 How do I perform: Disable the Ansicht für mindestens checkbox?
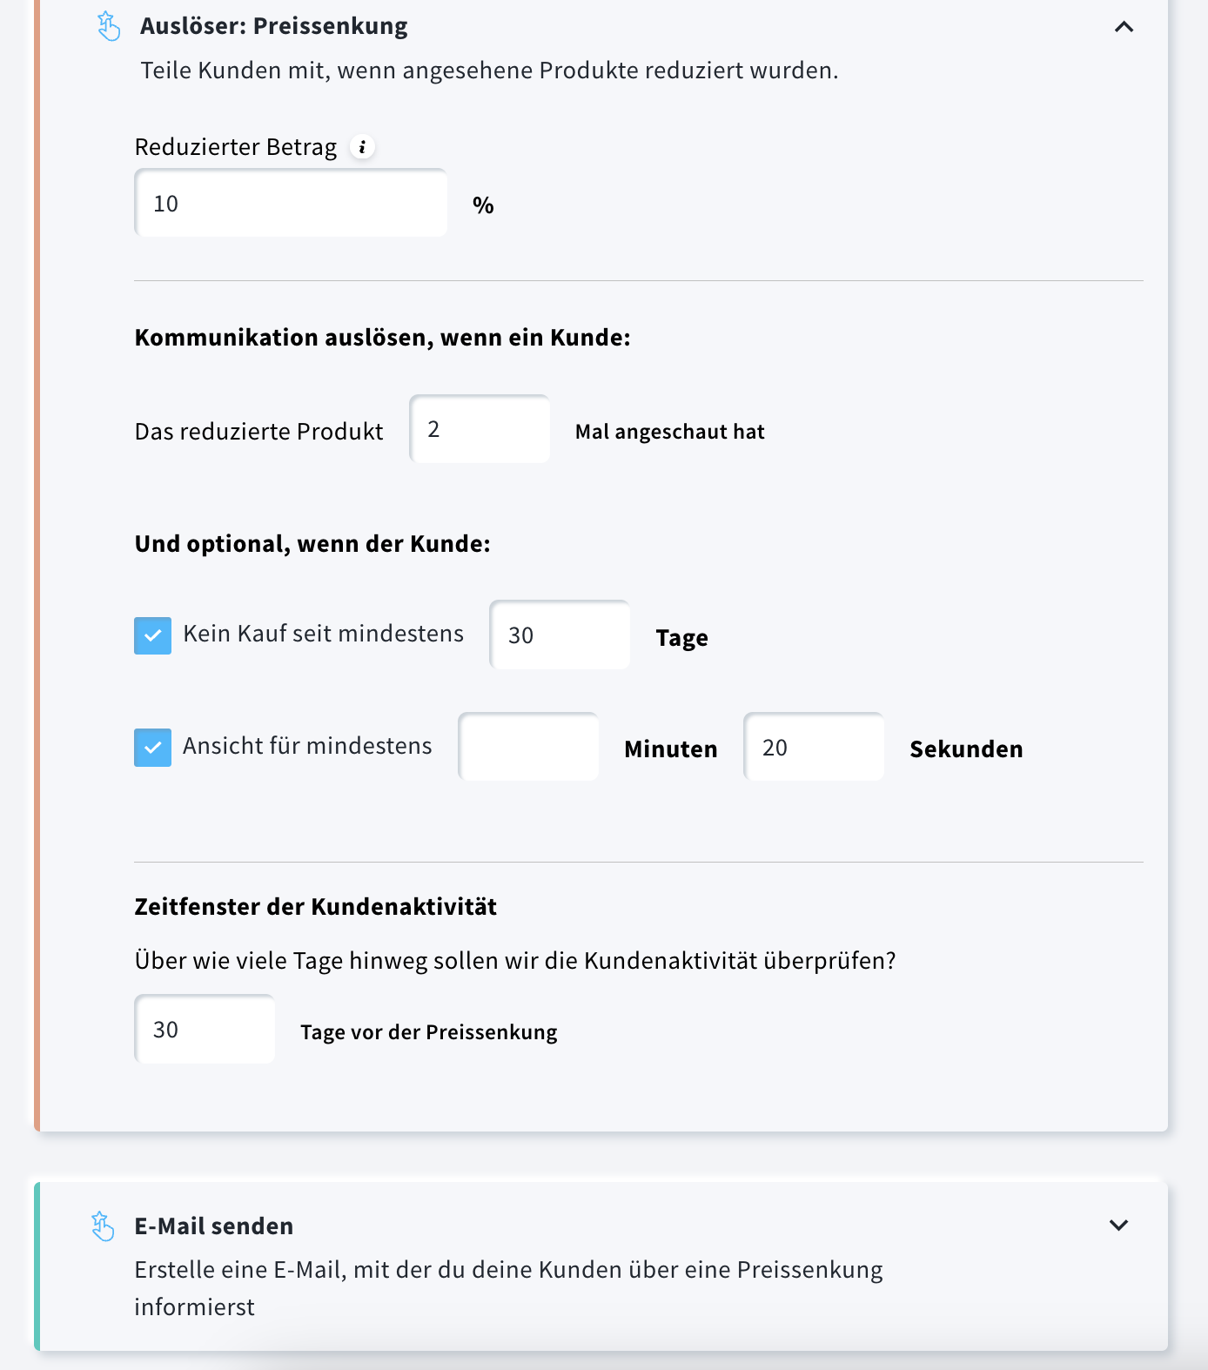click(x=152, y=748)
